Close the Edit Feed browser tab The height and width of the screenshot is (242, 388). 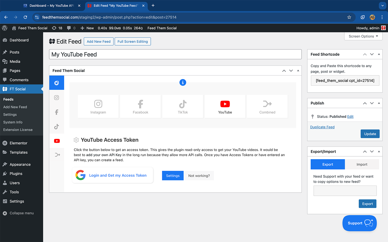(143, 5)
